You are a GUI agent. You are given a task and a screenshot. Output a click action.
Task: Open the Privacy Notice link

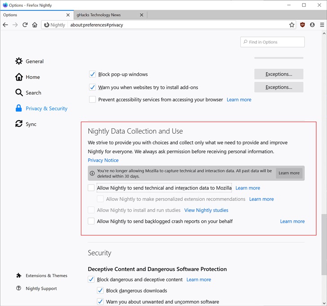103,160
